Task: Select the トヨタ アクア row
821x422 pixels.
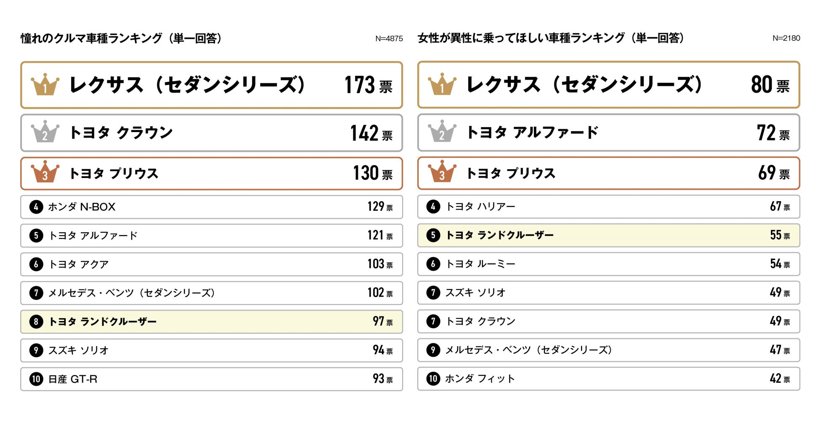Action: [x=211, y=264]
